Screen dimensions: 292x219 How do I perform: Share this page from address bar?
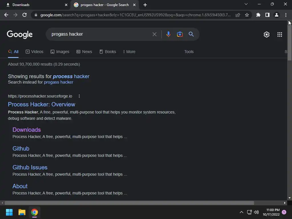(x=238, y=15)
